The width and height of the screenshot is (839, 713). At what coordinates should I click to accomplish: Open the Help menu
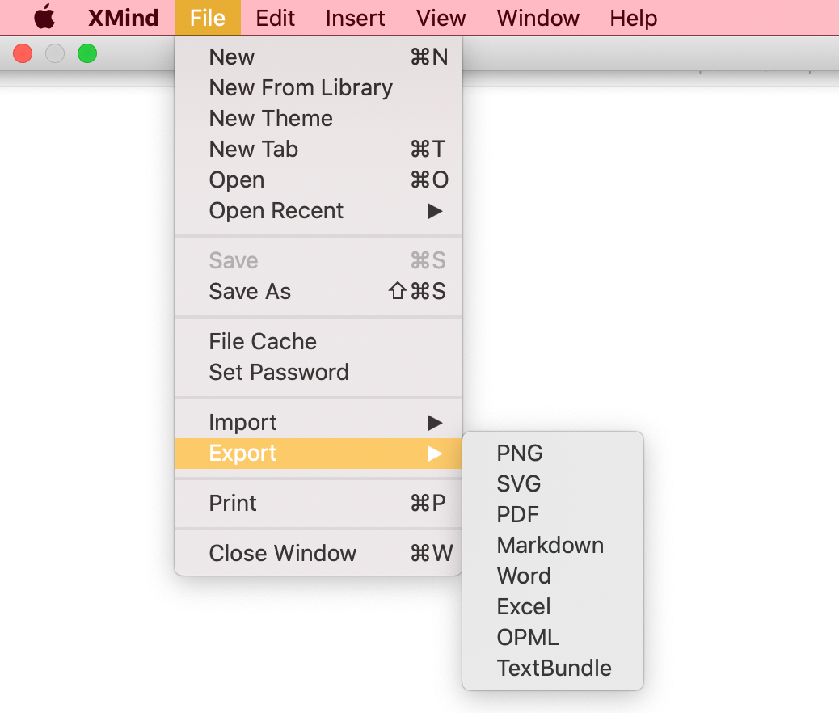click(x=634, y=18)
